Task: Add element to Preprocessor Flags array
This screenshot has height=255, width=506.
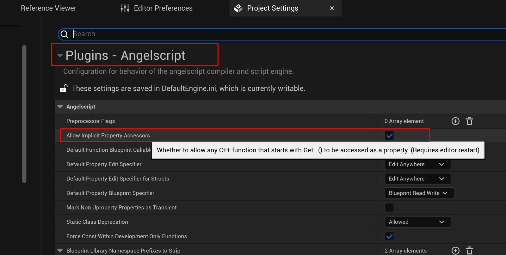Action: (455, 121)
